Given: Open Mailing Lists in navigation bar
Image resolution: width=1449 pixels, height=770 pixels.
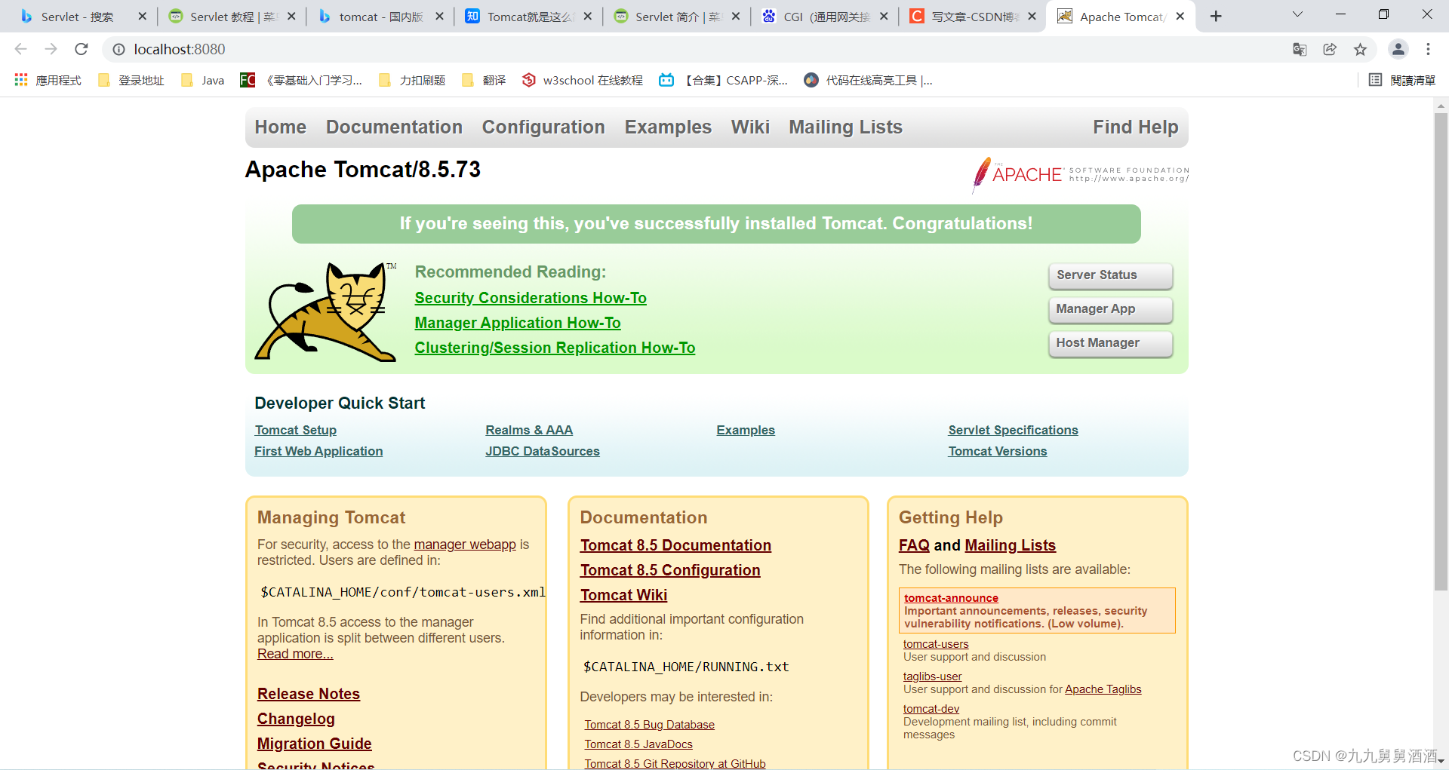Looking at the screenshot, I should (845, 127).
